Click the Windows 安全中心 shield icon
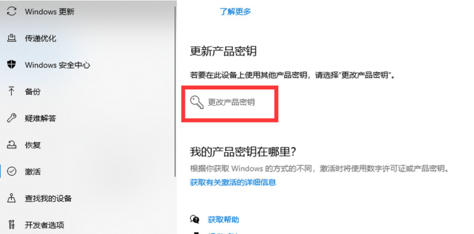Screen dimensions: 474x234 pyautogui.click(x=12, y=64)
